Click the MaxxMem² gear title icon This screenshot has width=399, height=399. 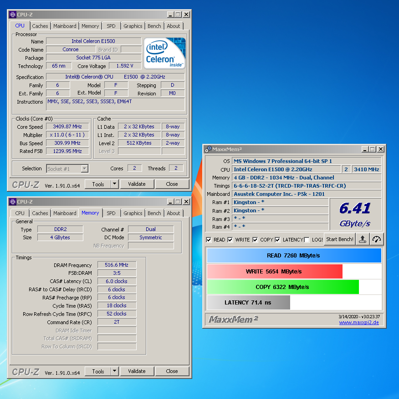[x=208, y=149]
